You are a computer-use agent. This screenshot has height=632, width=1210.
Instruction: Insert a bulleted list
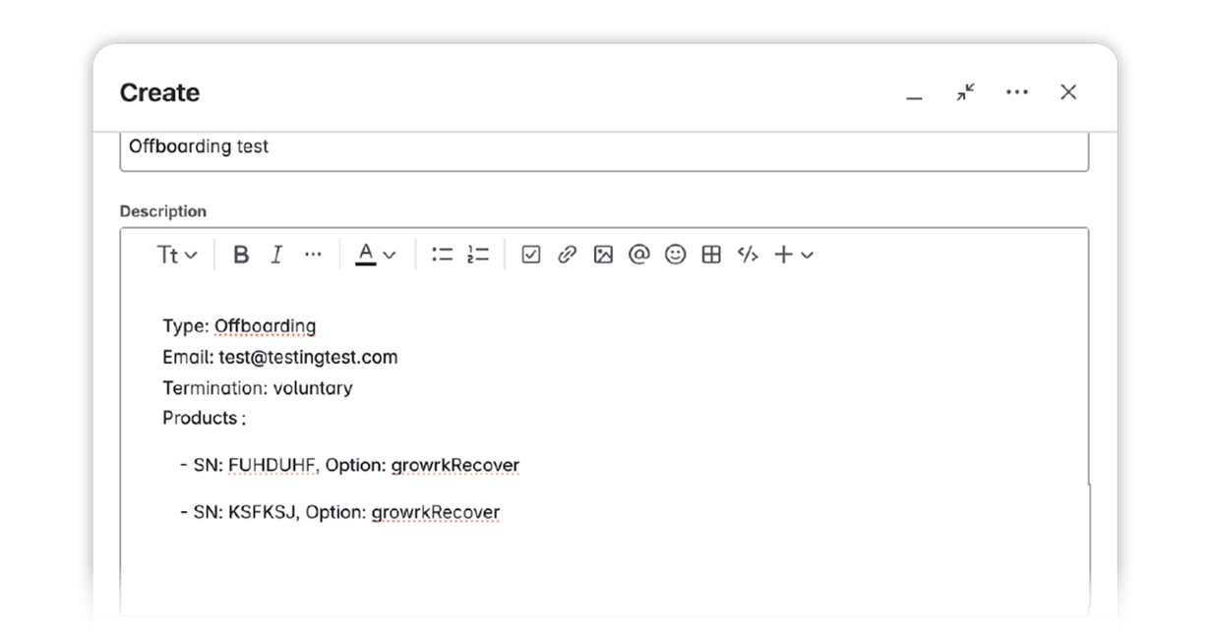click(441, 255)
